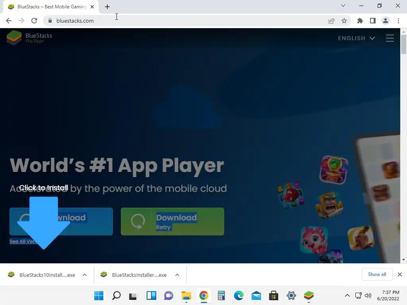The height and width of the screenshot is (305, 407).
Task: Expand options for BlueStacks10Install download
Action: pyautogui.click(x=85, y=275)
